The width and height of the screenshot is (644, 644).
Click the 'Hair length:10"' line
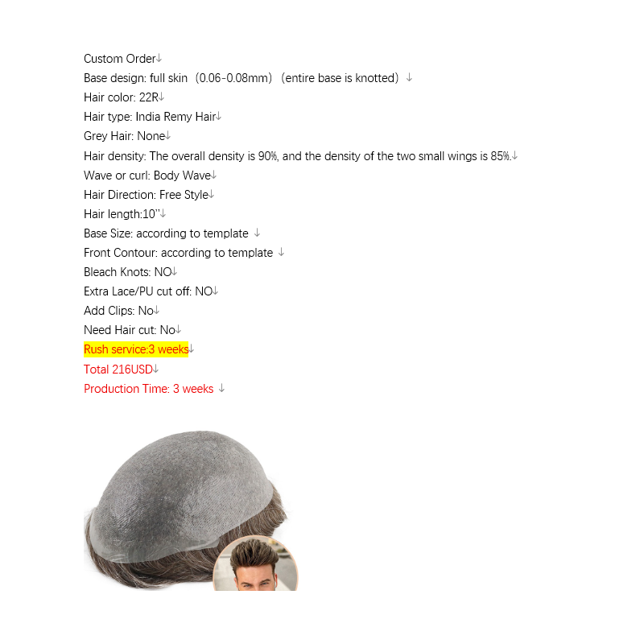point(122,214)
